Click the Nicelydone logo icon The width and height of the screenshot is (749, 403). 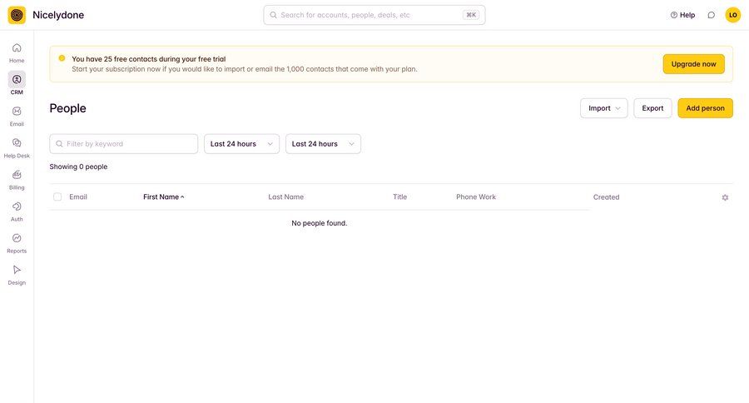[17, 15]
